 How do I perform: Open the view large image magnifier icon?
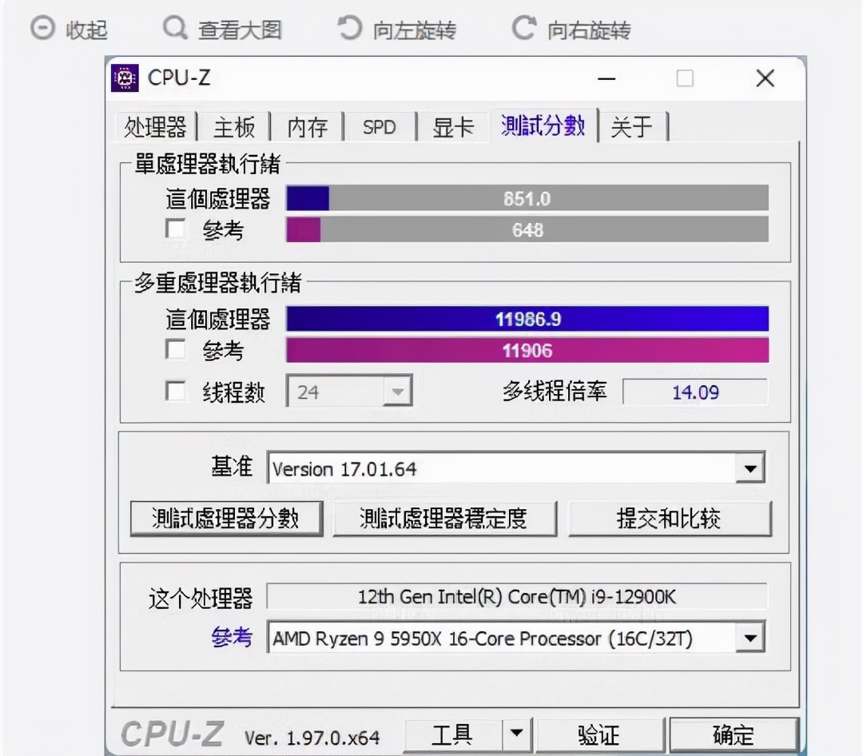[174, 29]
